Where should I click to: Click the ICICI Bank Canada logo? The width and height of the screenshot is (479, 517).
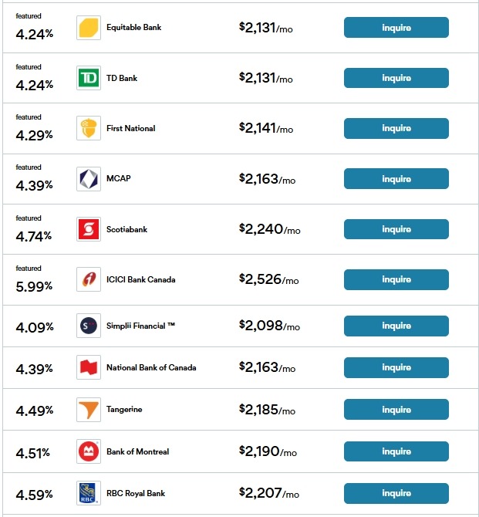(x=89, y=279)
